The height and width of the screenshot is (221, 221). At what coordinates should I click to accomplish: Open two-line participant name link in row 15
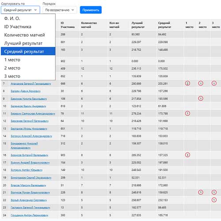(24, 145)
